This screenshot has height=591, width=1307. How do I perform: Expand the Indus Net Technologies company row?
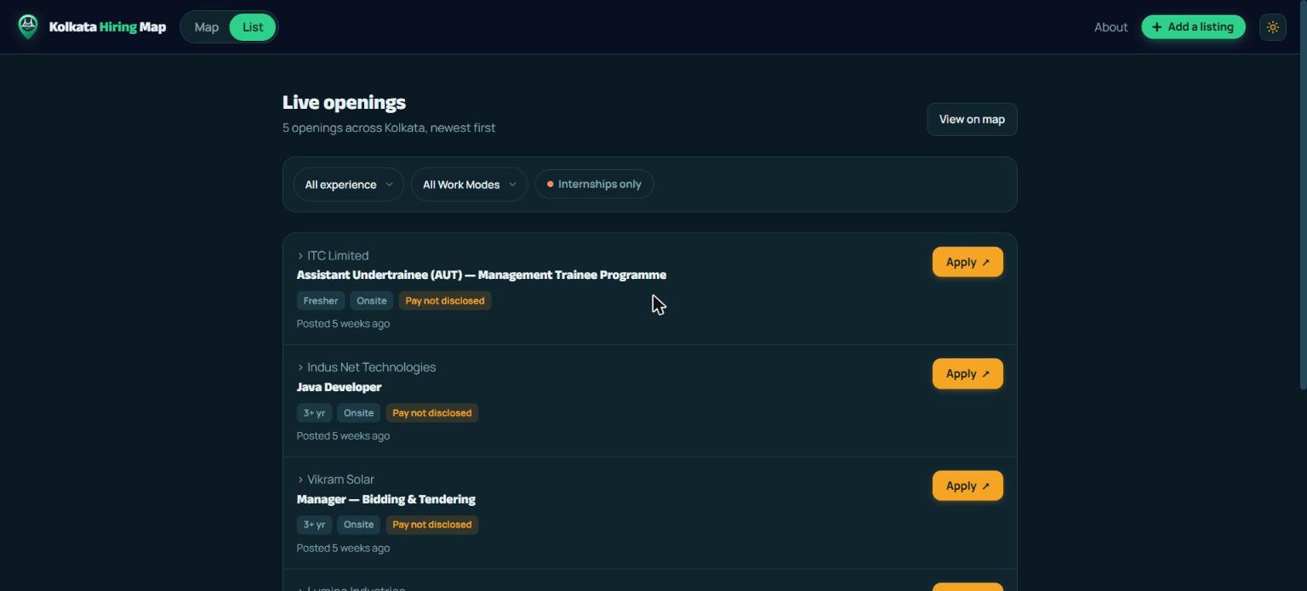pyautogui.click(x=367, y=367)
